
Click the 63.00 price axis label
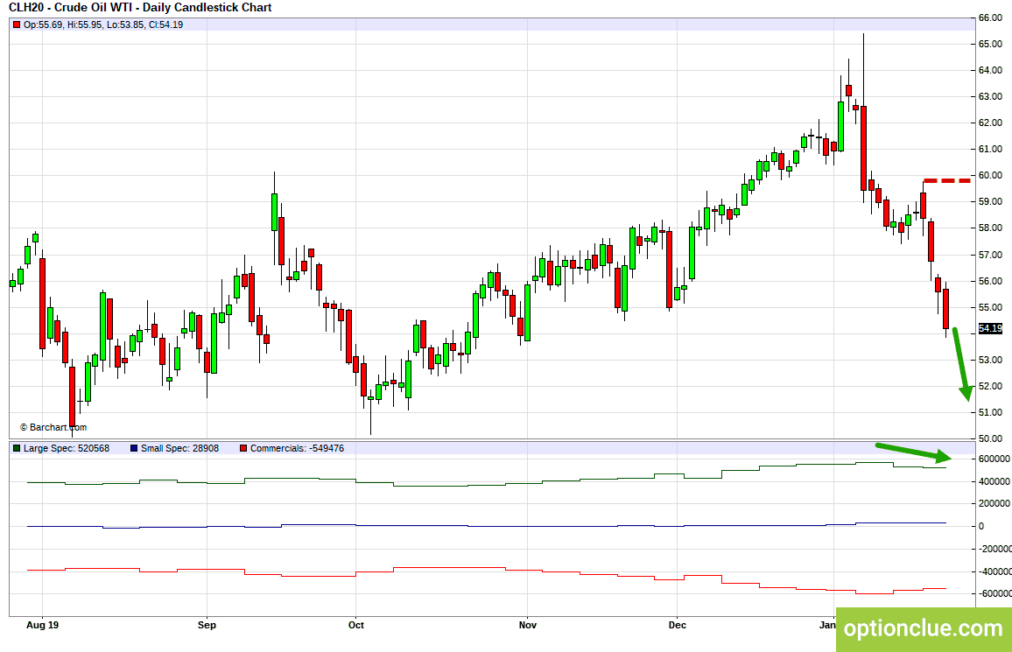pyautogui.click(x=990, y=97)
